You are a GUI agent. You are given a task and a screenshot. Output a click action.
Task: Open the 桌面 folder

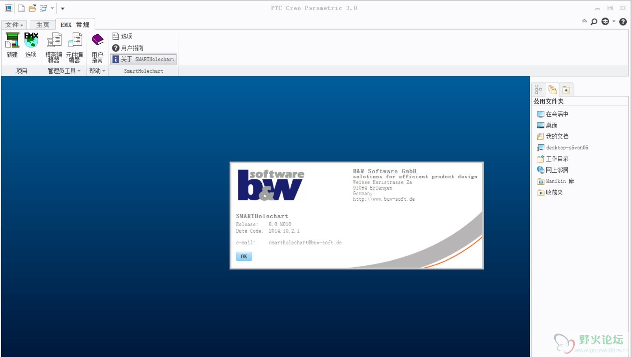click(x=547, y=125)
